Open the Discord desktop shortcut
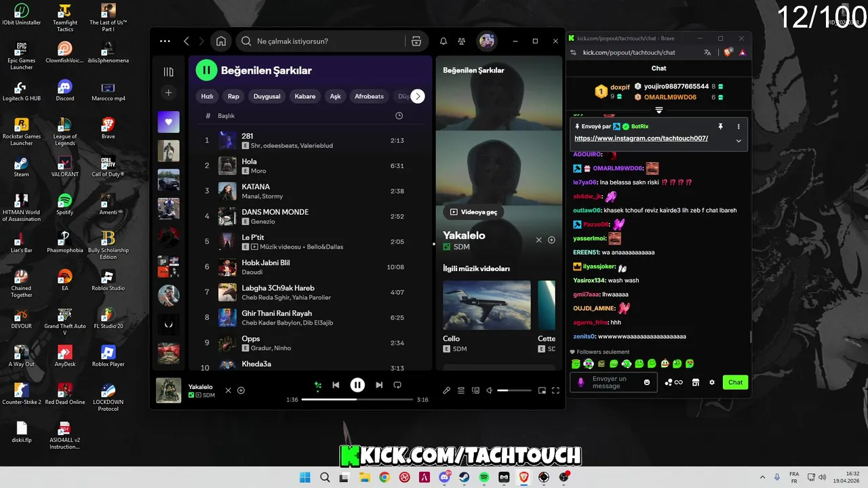 [65, 90]
